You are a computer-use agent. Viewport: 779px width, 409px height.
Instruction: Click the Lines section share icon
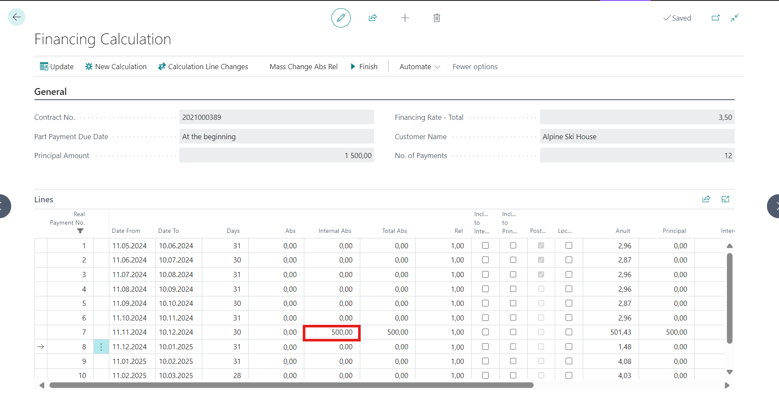click(706, 199)
